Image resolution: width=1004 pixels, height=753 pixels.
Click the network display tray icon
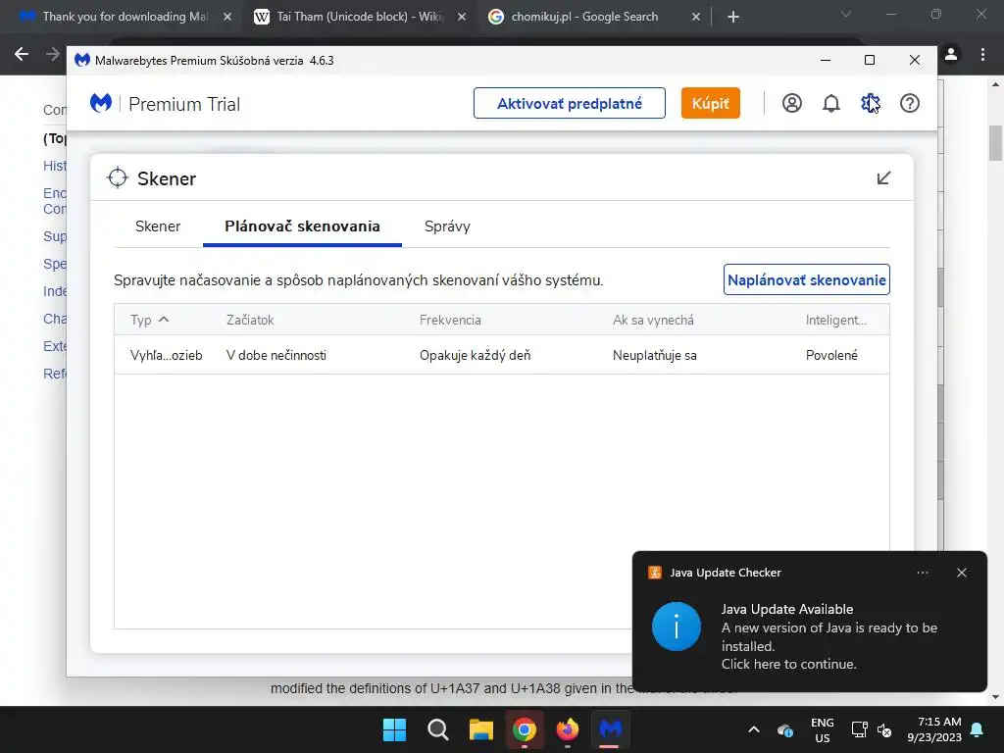[859, 729]
